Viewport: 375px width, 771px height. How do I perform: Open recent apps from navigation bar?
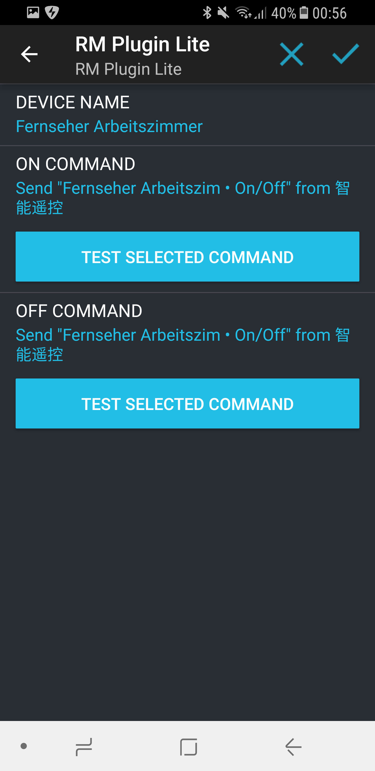[x=84, y=747]
